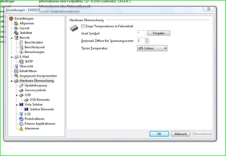This screenshot has width=226, height=156.
Task: Click the Externe Applikationen icon
Action: tap(21, 124)
